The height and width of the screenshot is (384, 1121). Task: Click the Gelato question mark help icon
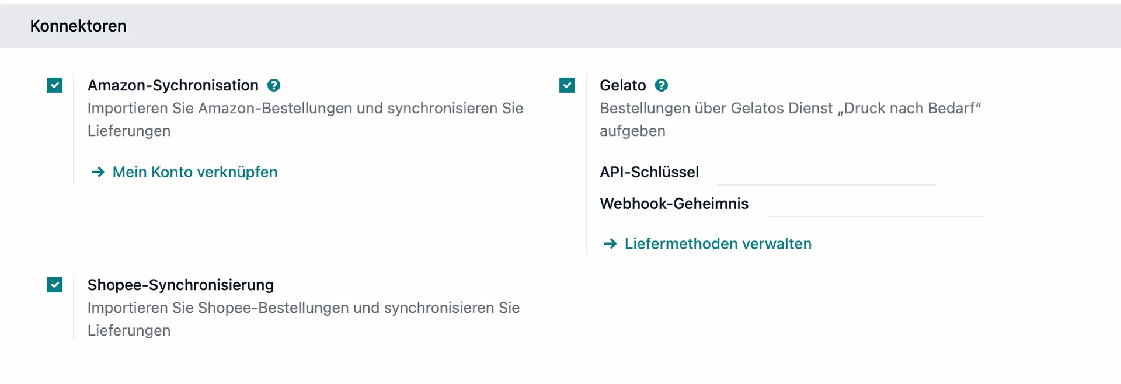click(662, 85)
